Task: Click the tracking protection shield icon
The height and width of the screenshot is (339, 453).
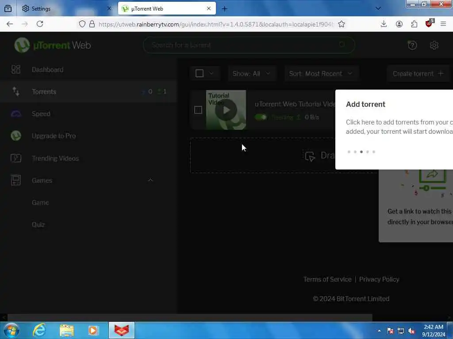Action: tap(82, 24)
